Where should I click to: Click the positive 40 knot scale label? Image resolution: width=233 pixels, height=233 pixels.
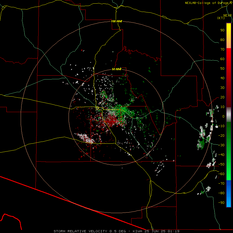(x=222, y=78)
